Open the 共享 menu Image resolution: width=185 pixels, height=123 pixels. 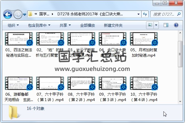point(65,25)
